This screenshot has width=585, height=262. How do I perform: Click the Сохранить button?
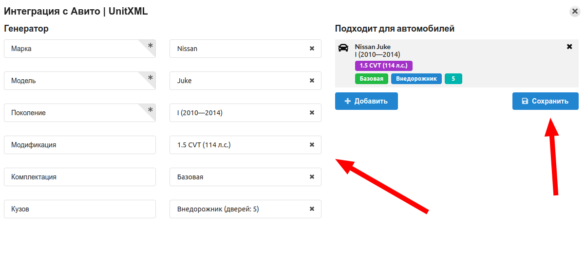[x=545, y=101]
